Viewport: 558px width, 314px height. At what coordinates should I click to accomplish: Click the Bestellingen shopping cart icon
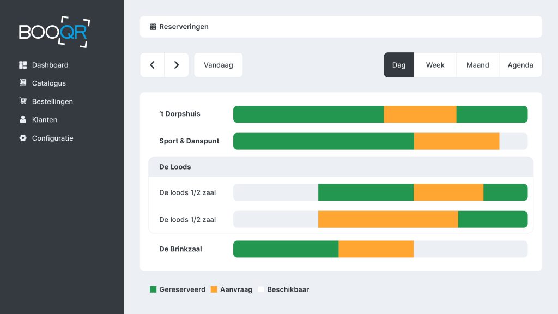tap(23, 101)
